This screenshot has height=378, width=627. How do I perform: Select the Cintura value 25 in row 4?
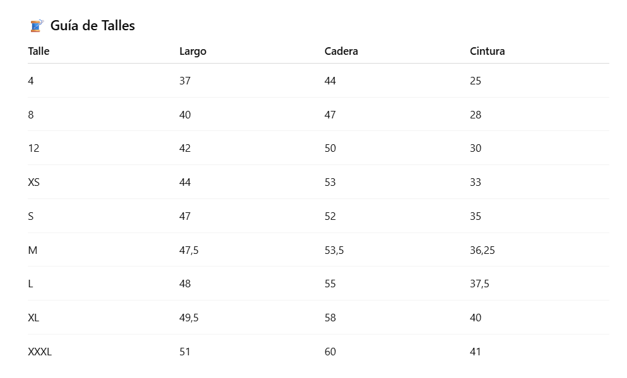(x=475, y=81)
